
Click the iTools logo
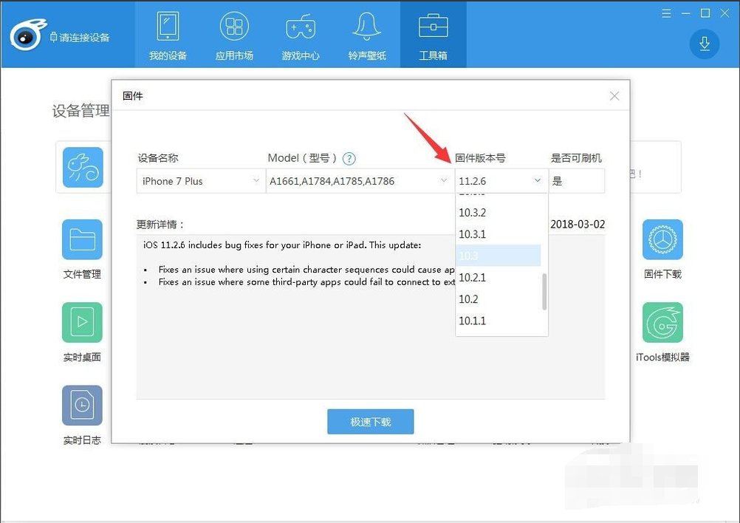[28, 34]
